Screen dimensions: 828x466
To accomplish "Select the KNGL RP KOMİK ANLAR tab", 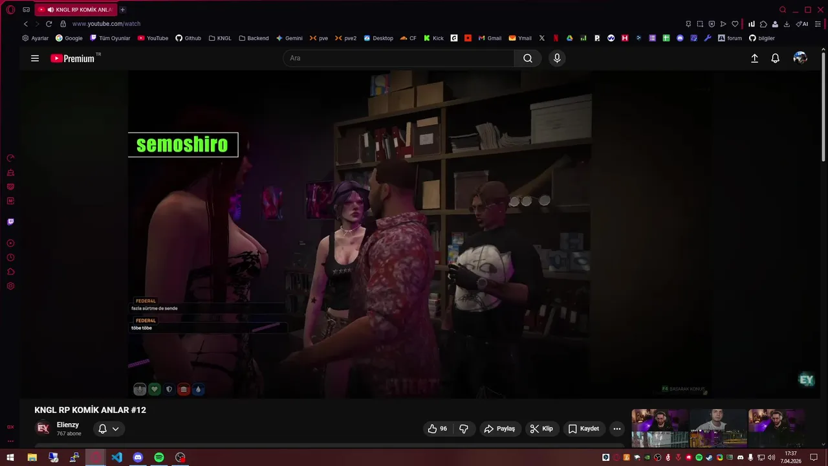I will click(76, 10).
